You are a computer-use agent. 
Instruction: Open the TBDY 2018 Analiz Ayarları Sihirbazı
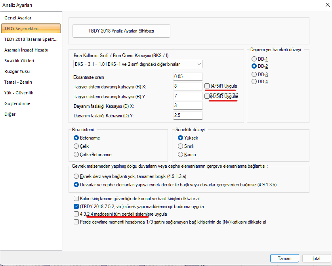point(121,31)
